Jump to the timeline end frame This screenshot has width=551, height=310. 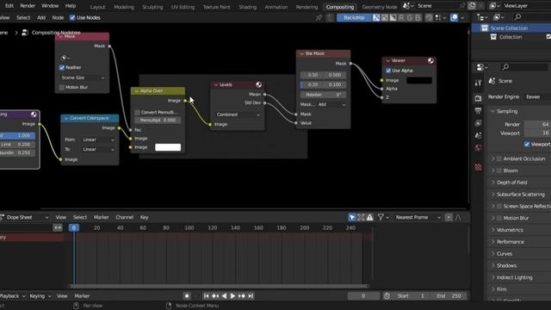click(251, 296)
